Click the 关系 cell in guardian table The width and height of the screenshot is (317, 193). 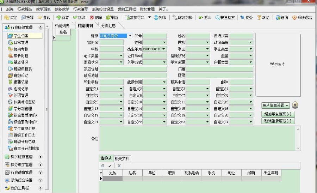click(113, 179)
